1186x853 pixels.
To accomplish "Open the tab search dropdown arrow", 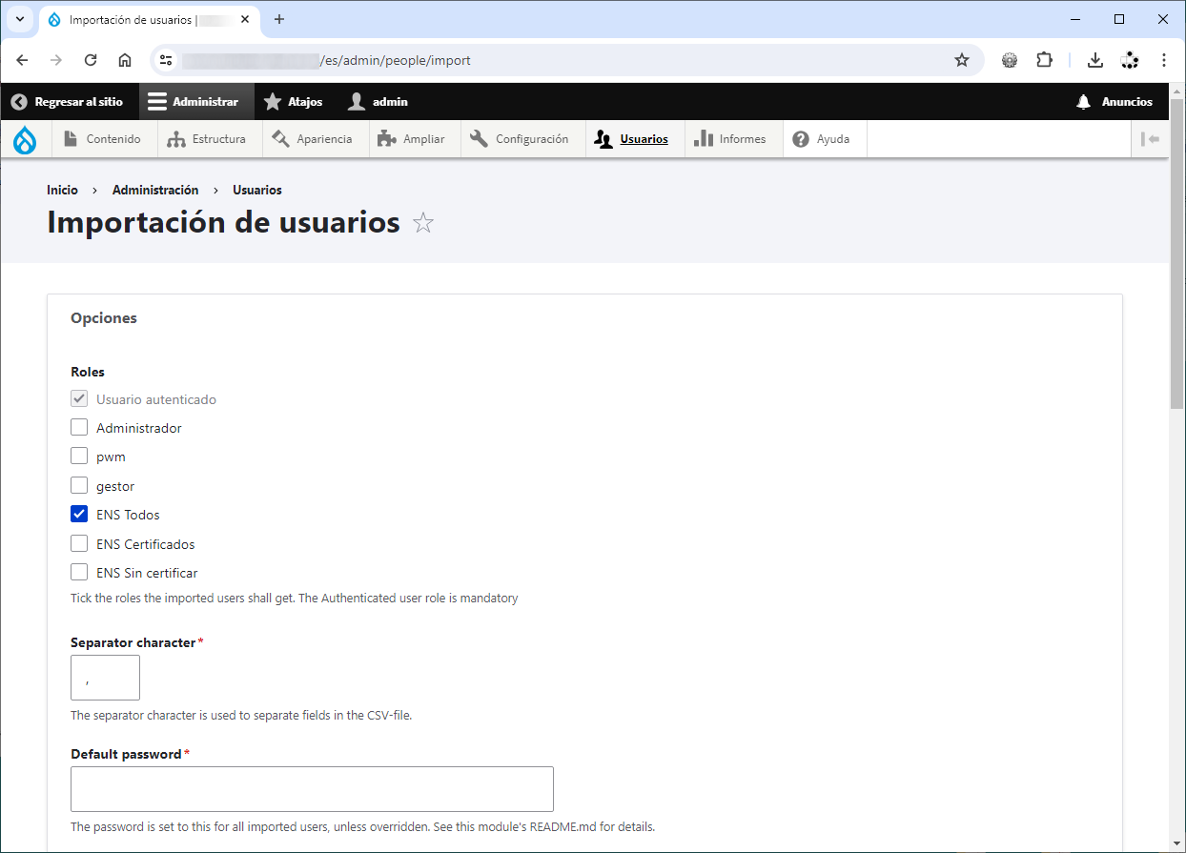I will (20, 19).
